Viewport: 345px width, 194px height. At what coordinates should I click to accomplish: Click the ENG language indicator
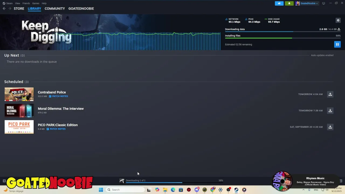[x=316, y=190]
